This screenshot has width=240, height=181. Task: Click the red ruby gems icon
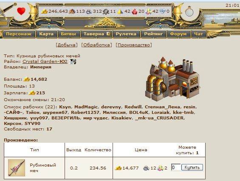(135, 11)
